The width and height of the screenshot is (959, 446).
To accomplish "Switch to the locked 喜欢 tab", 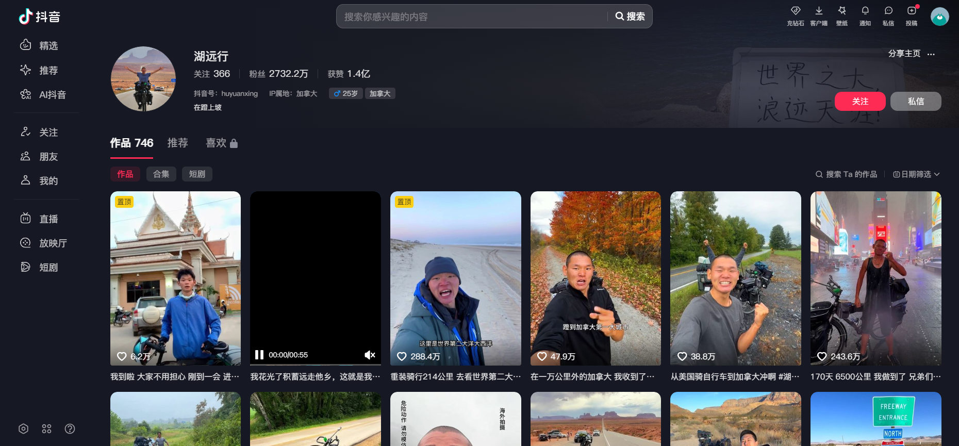I will [222, 143].
